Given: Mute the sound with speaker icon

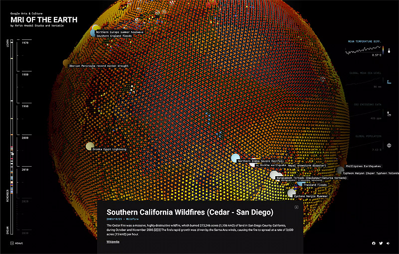Looking at the screenshot, I should point(388,243).
